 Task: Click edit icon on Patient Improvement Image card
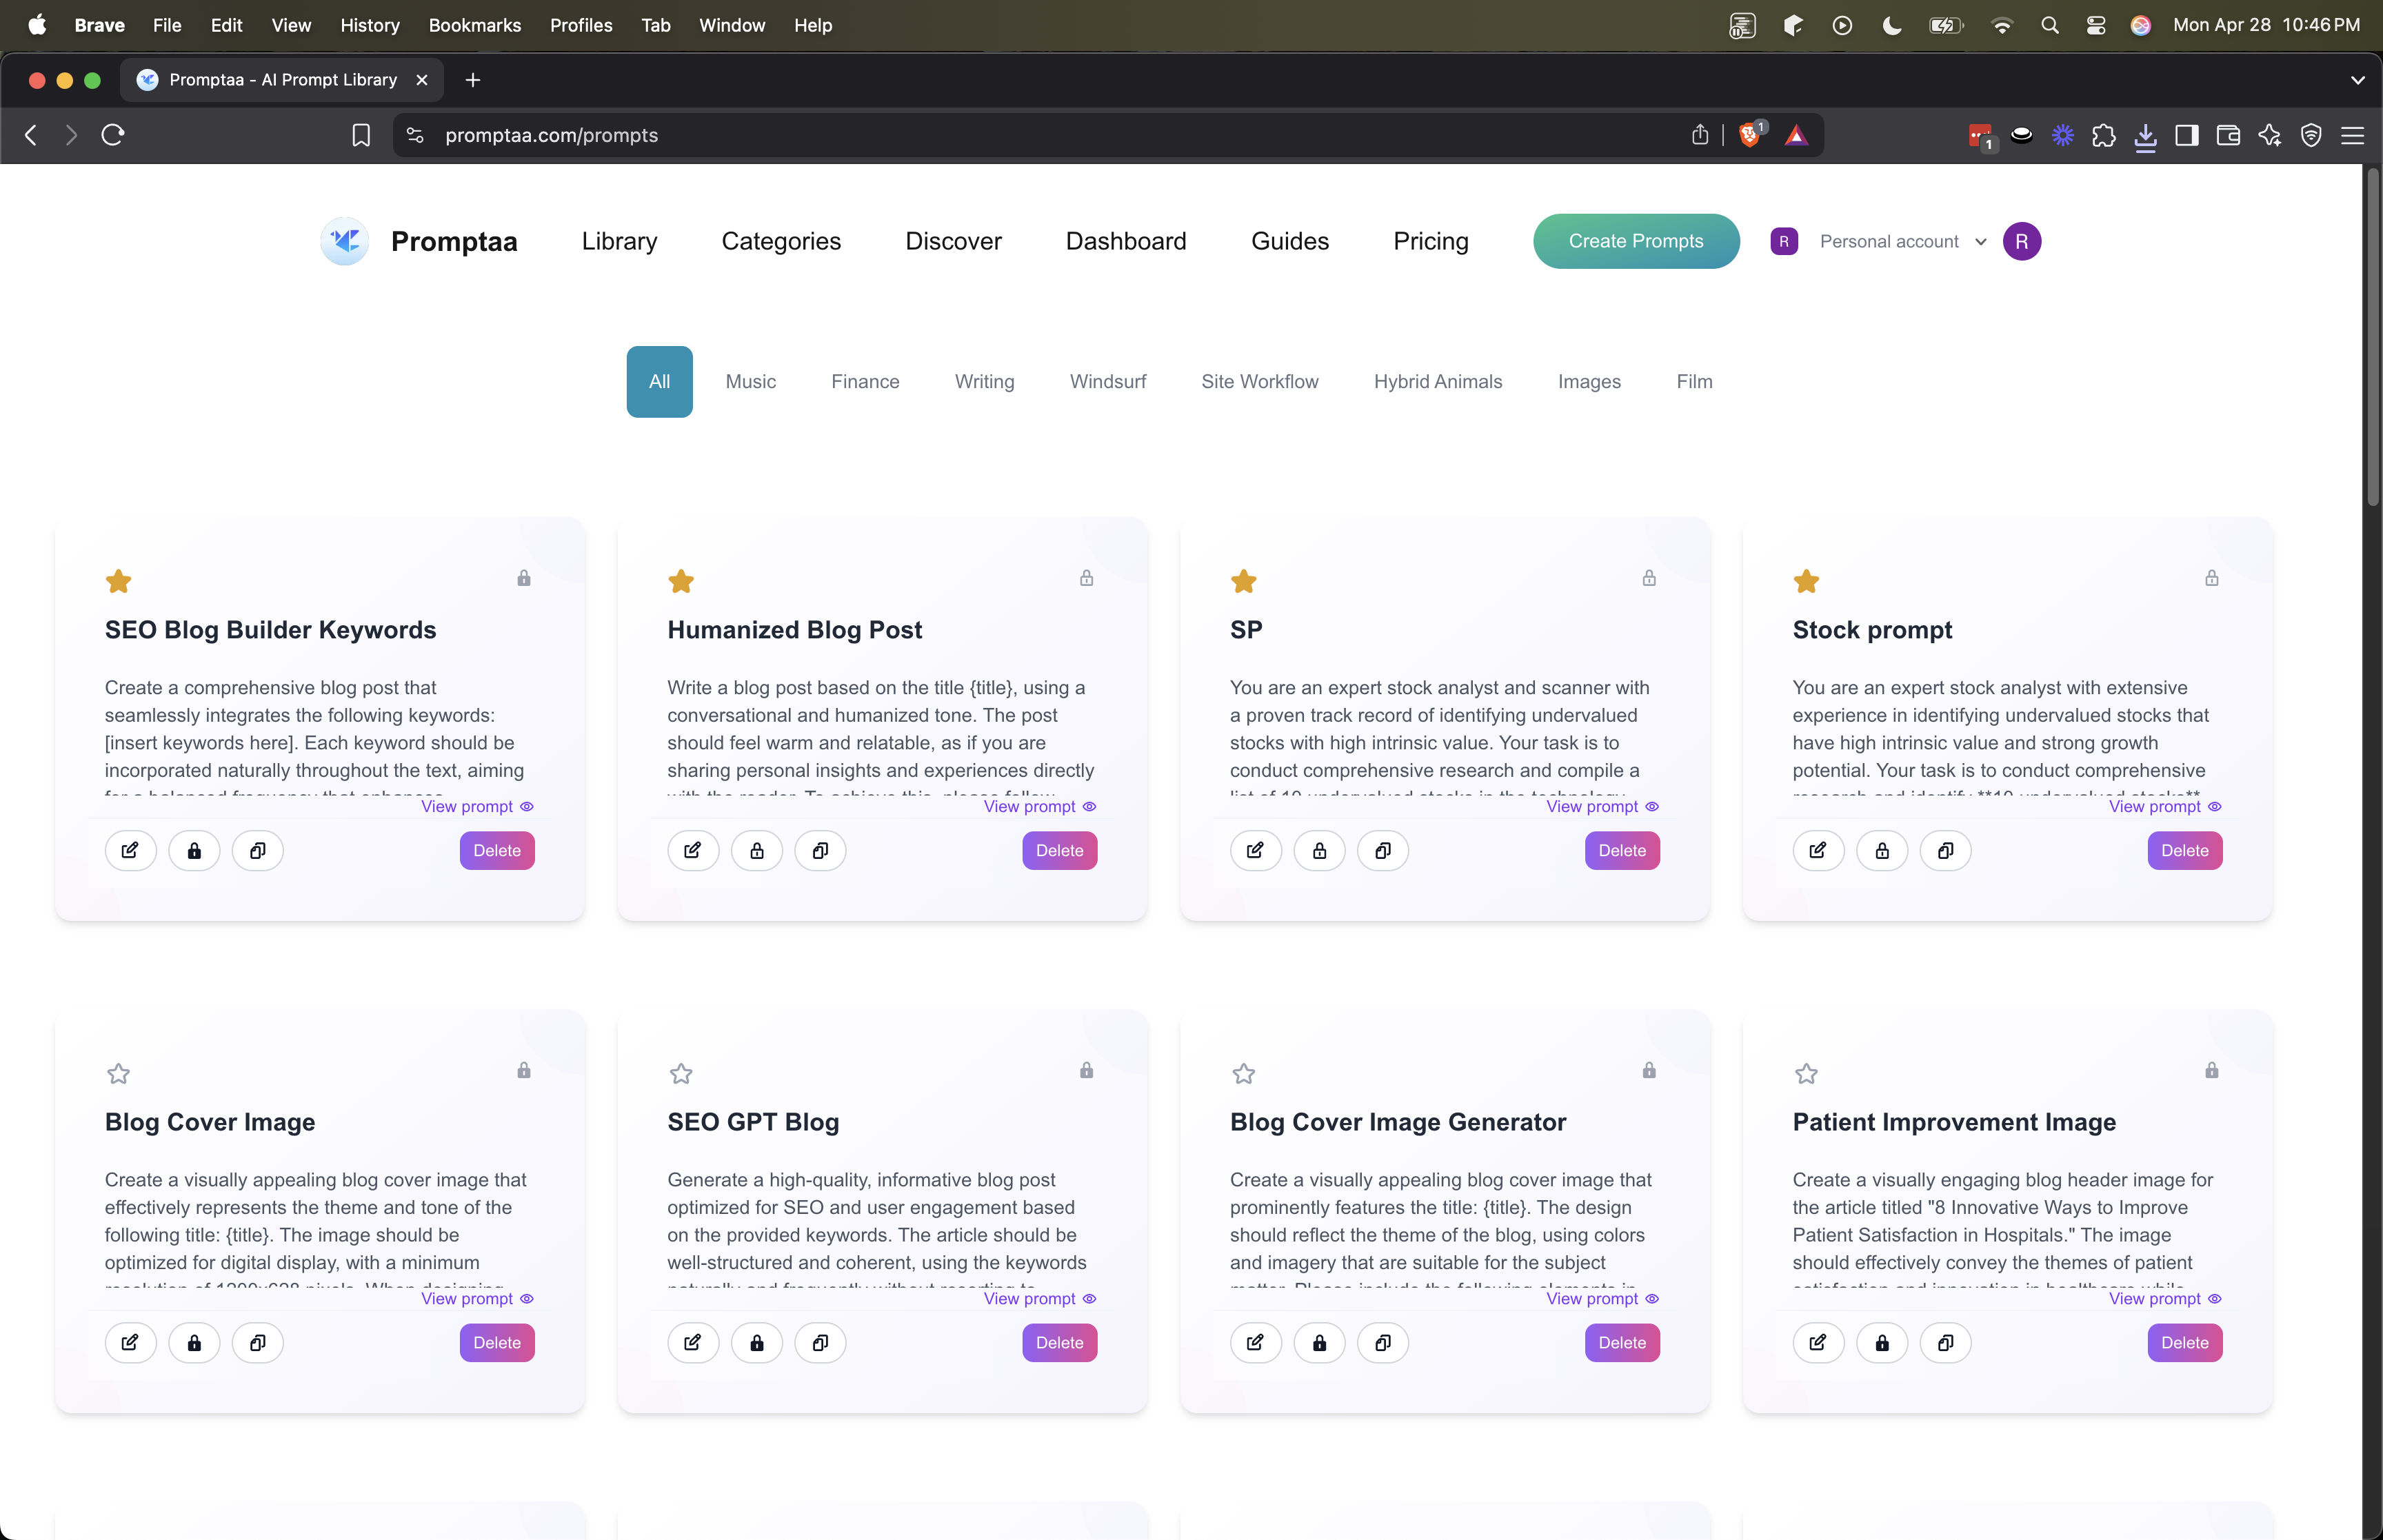[1818, 1342]
